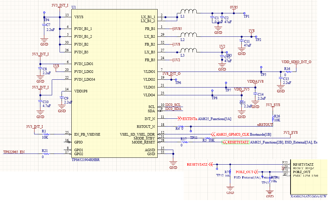
Task: Click the AM625_Functions[3A] cross reference text
Action: coord(215,119)
